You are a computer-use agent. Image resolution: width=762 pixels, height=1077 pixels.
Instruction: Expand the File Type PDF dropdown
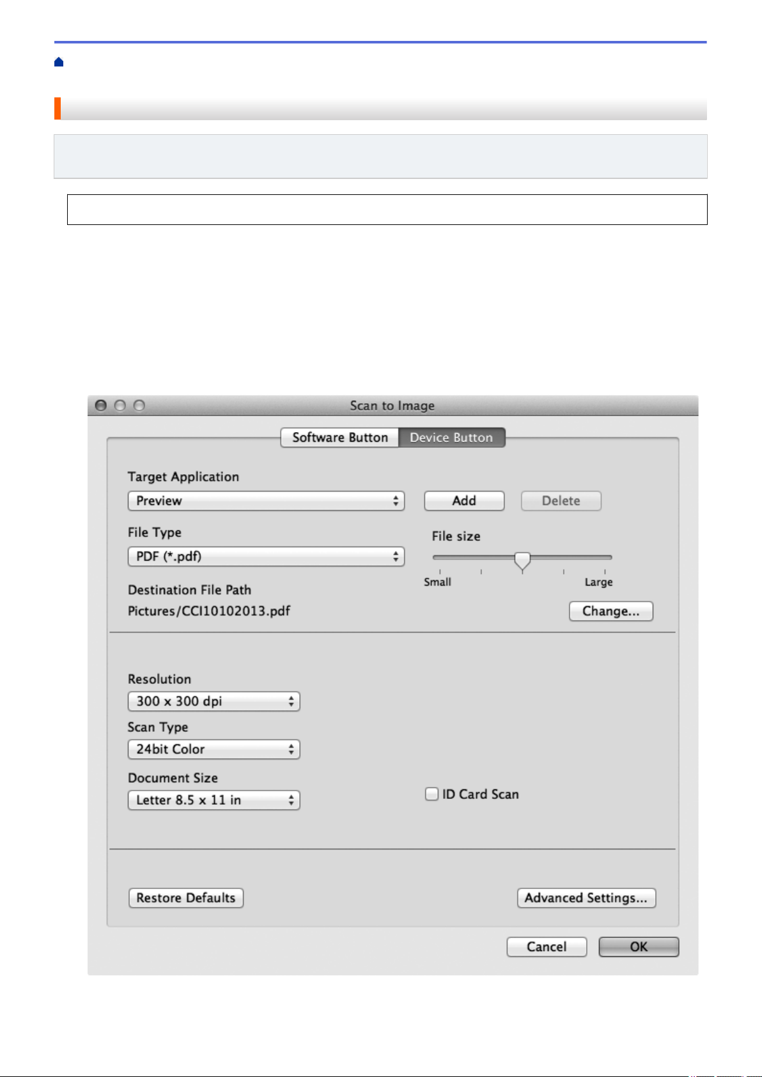(x=266, y=556)
